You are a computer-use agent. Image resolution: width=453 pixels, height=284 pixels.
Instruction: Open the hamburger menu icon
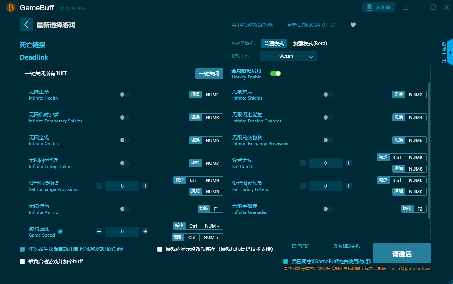405,7
